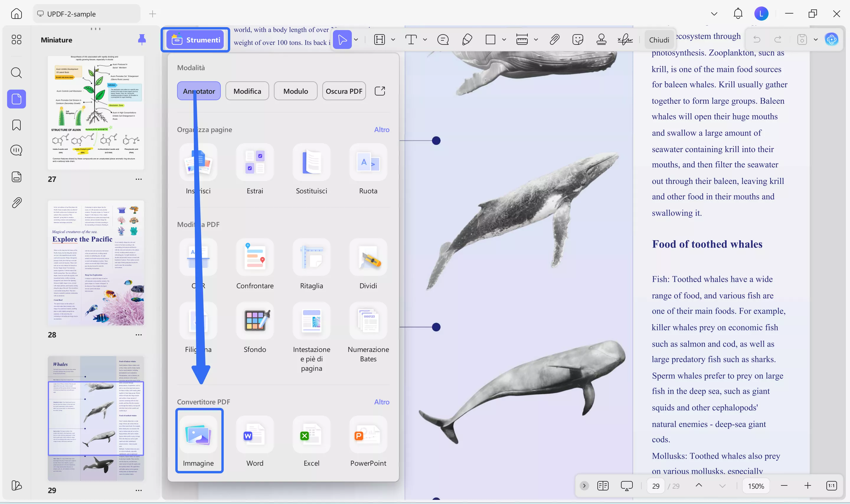Viewport: 850px width, 504px height.
Task: Select the UPDF-2-sample document tab
Action: (86, 14)
